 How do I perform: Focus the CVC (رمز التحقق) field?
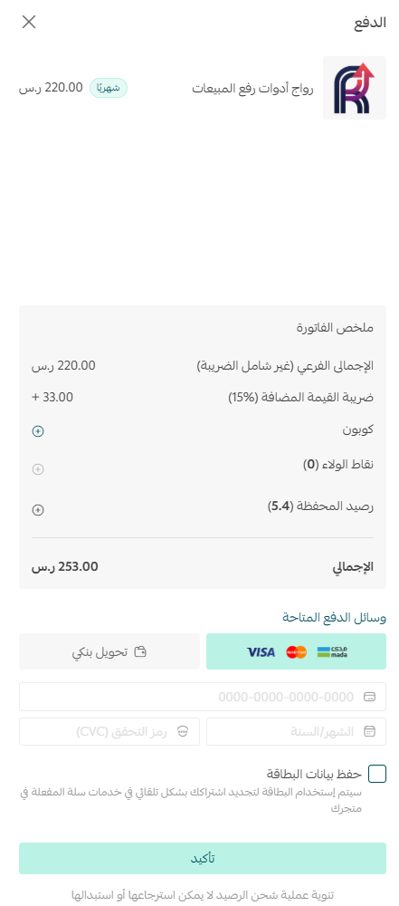109,731
